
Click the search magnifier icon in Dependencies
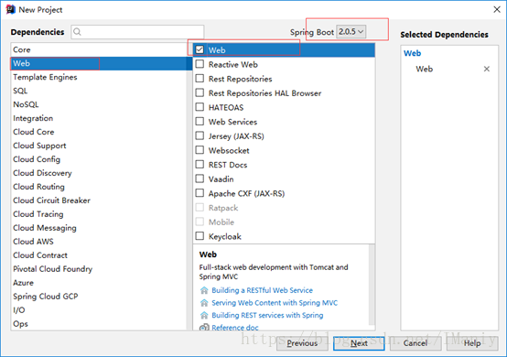point(77,32)
